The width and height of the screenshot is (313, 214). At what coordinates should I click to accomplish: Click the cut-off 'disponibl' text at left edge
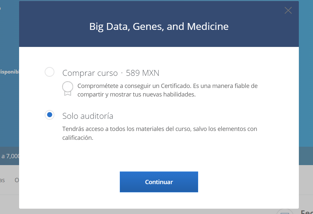point(10,72)
